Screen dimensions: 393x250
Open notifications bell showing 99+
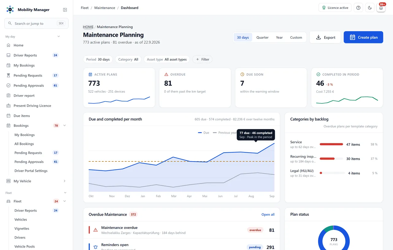[x=381, y=8]
